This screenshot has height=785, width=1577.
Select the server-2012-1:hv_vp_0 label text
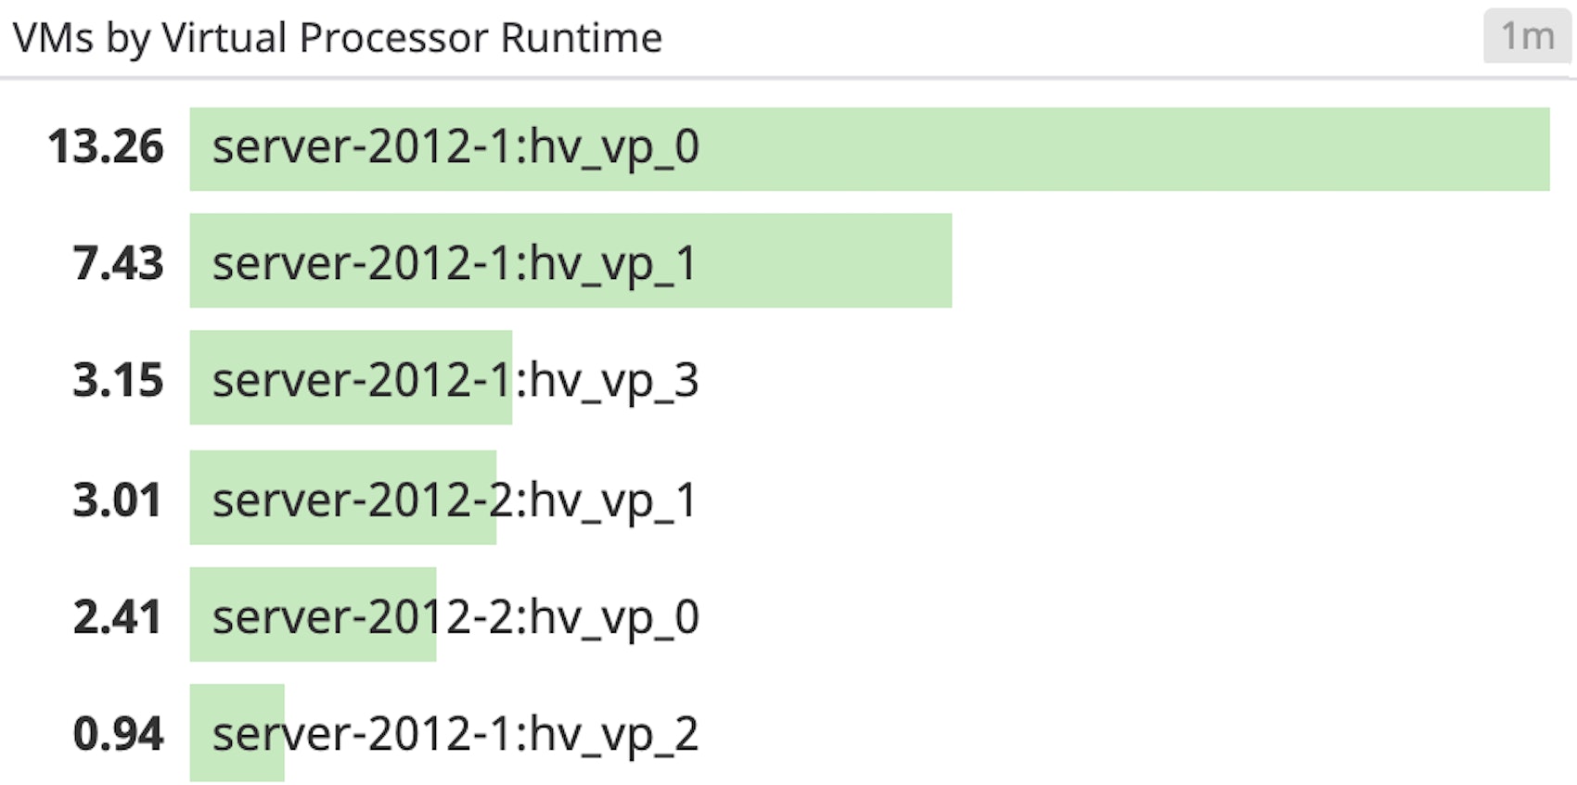click(x=455, y=147)
